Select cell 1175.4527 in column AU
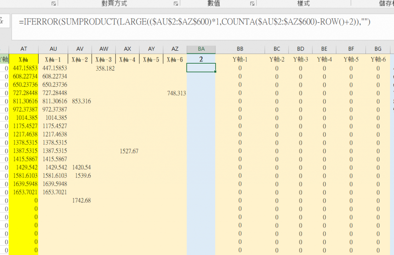 pos(53,126)
